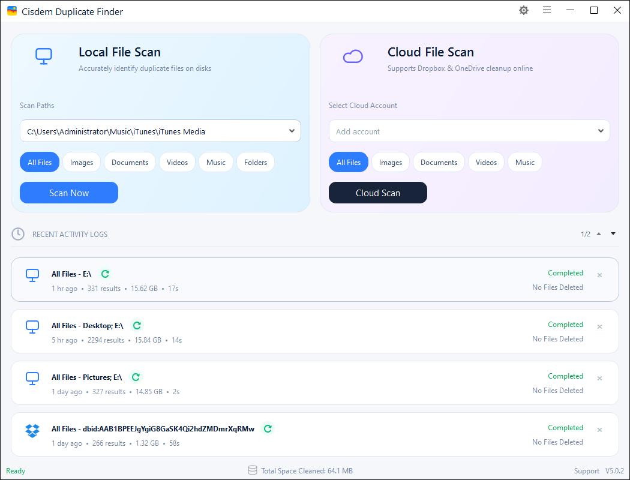
Task: Select Documents filter under Local File Scan
Action: 130,162
